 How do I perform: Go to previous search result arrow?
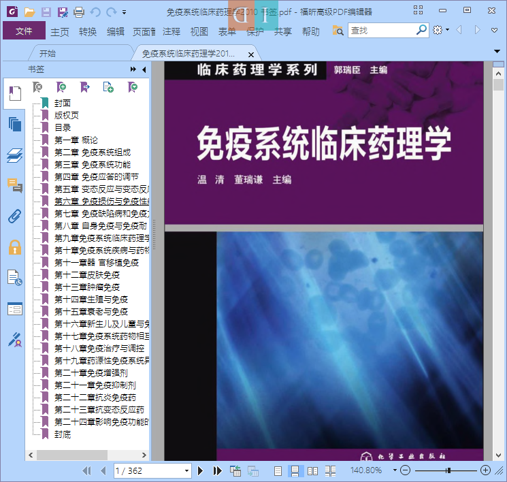(459, 30)
